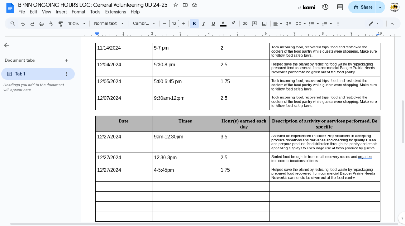Open the editing mode pencil dropdown
Screen dimensions: 405x226
(x=374, y=23)
